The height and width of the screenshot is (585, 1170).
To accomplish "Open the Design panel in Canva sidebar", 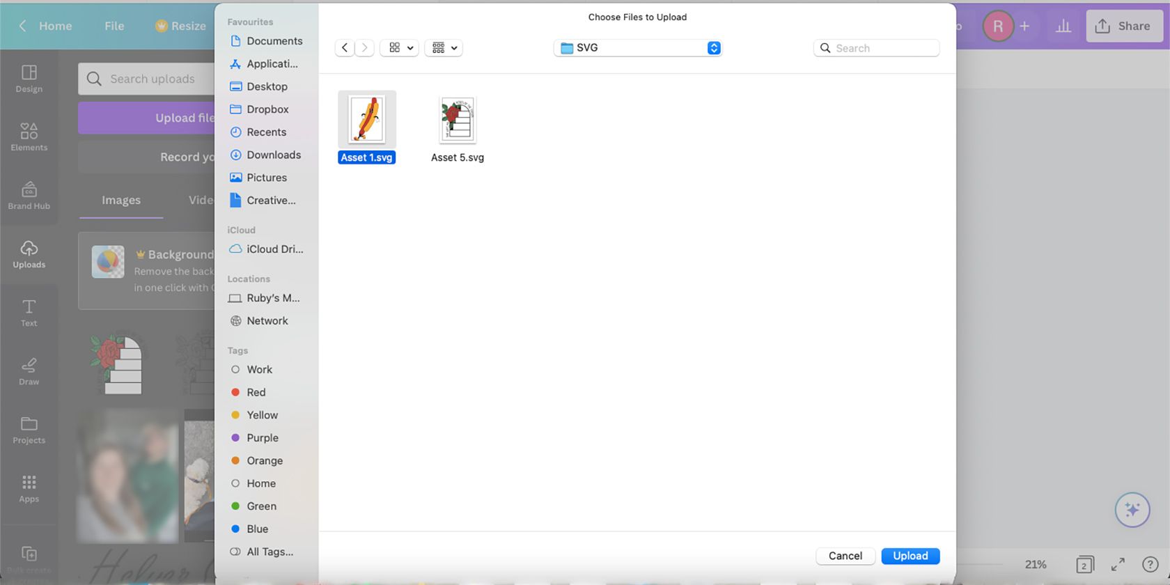I will (x=29, y=79).
